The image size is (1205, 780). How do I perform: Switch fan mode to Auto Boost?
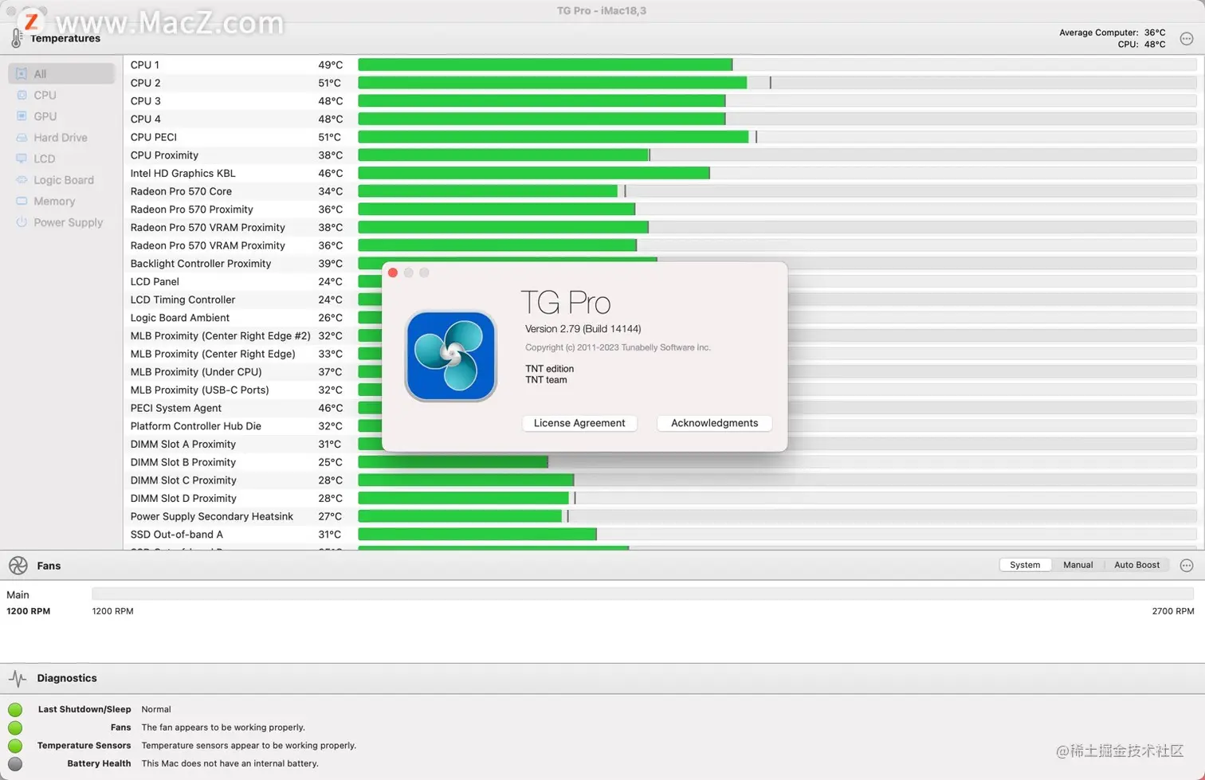pos(1136,565)
